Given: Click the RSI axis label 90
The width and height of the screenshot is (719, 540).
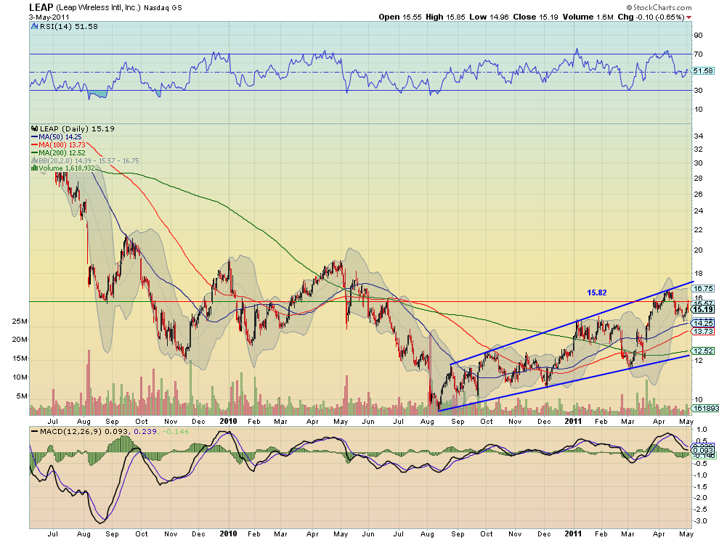Looking at the screenshot, I should (699, 36).
